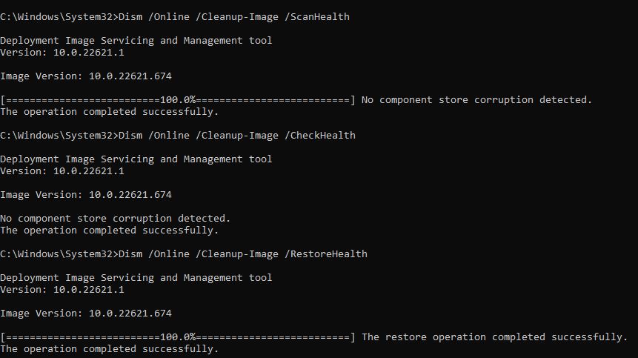638x358 pixels.
Task: Click the CheckHealth "No component store corruption detected." line
Action: click(x=115, y=219)
